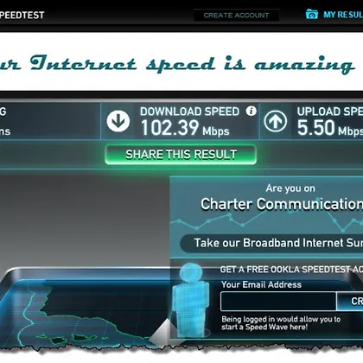Click the Share This Result button
The height and width of the screenshot is (363, 363).
(181, 155)
